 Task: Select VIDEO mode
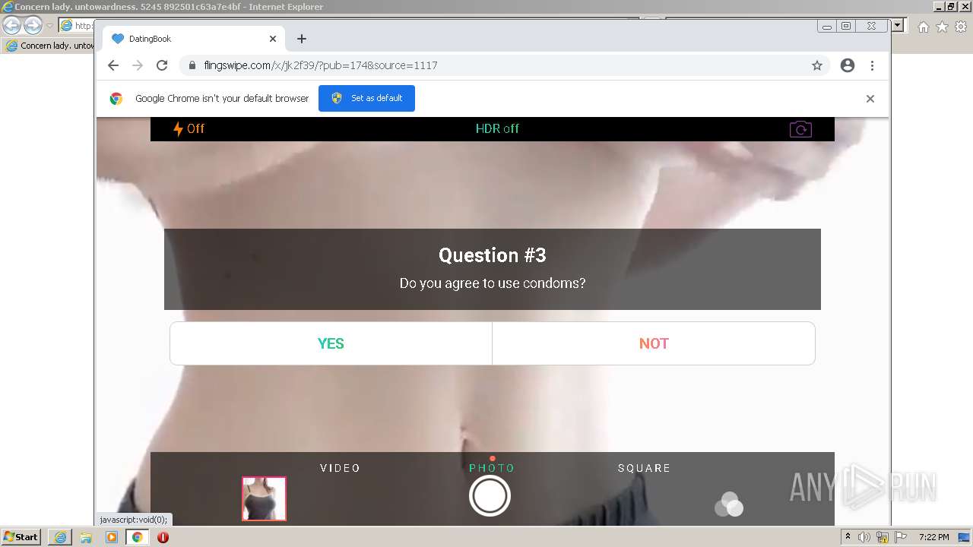(x=341, y=468)
